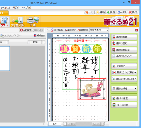
Task: Click the 補助 star button
Action: (x=100, y=12)
